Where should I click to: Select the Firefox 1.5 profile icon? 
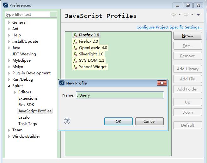(x=75, y=35)
